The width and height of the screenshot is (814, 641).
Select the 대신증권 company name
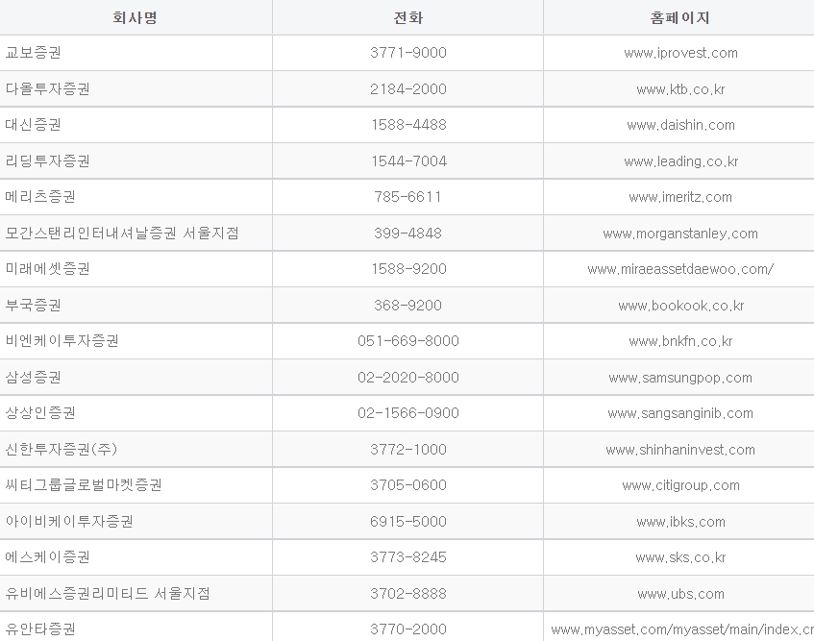34,125
